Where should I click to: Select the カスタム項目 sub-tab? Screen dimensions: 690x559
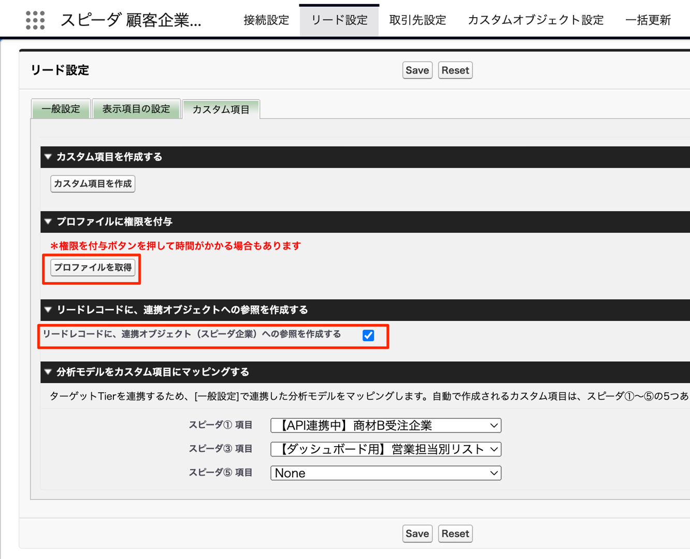pyautogui.click(x=221, y=109)
